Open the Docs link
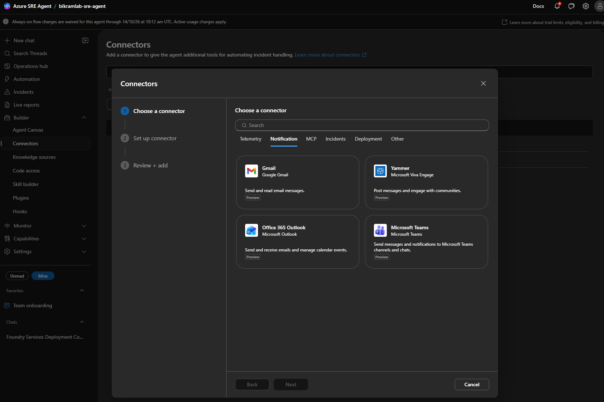 coord(538,6)
